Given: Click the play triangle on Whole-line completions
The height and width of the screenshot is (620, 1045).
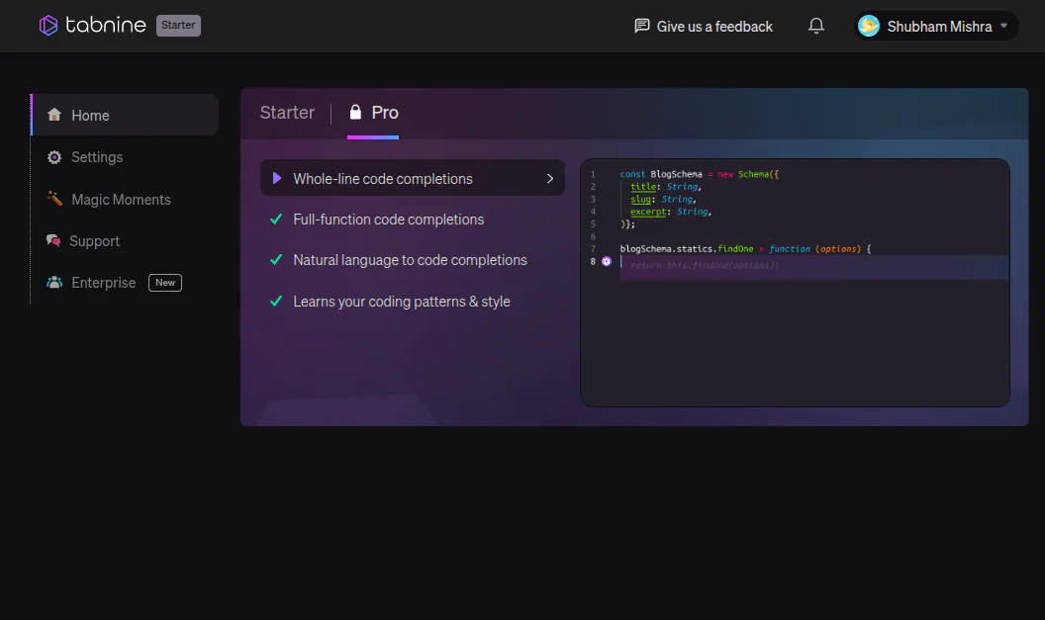Looking at the screenshot, I should (276, 178).
